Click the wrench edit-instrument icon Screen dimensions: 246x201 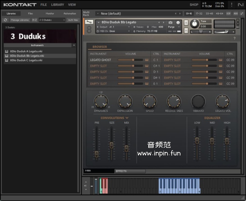(89, 22)
